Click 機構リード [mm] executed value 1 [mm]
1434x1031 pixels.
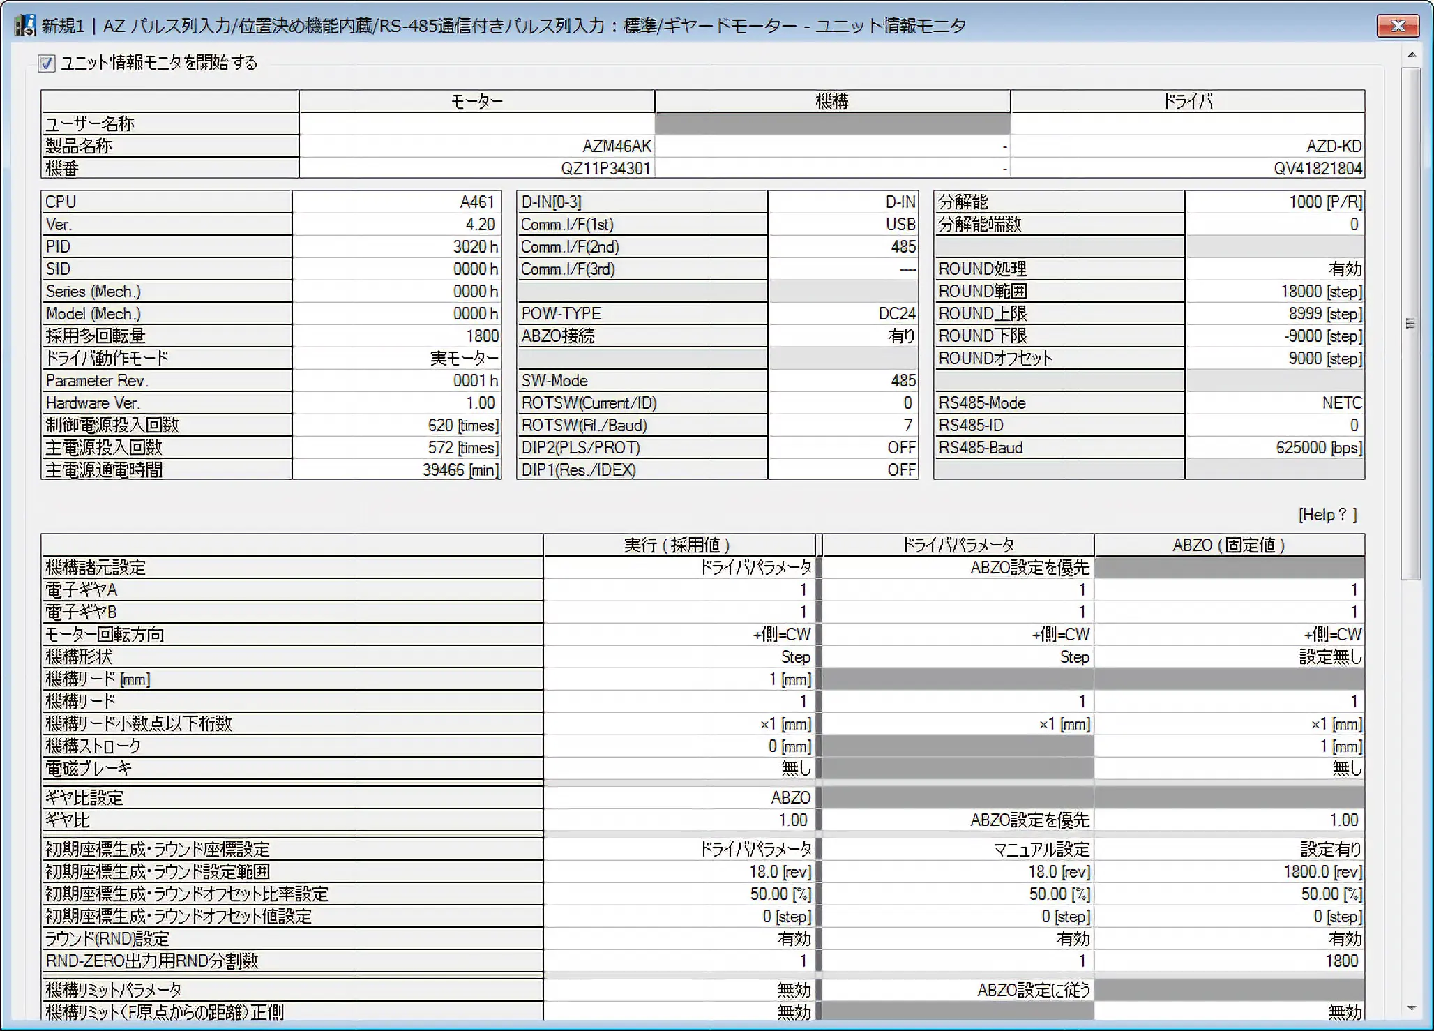790,679
